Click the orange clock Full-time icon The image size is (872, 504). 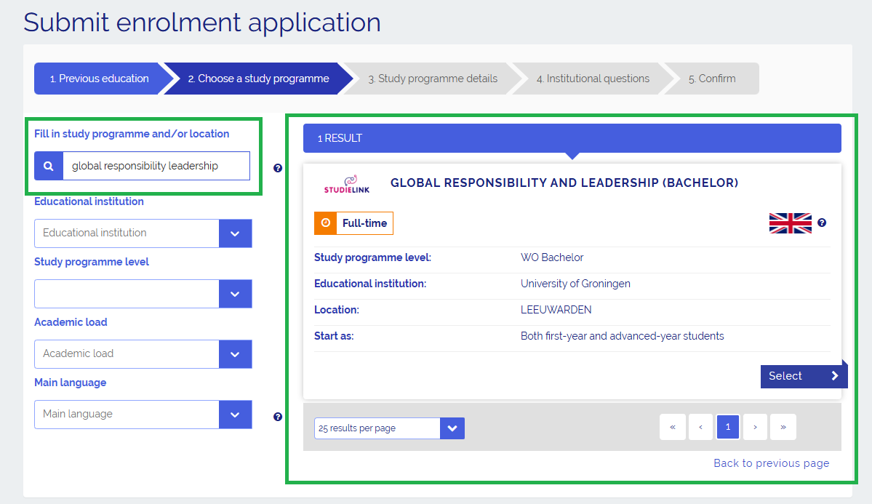325,223
